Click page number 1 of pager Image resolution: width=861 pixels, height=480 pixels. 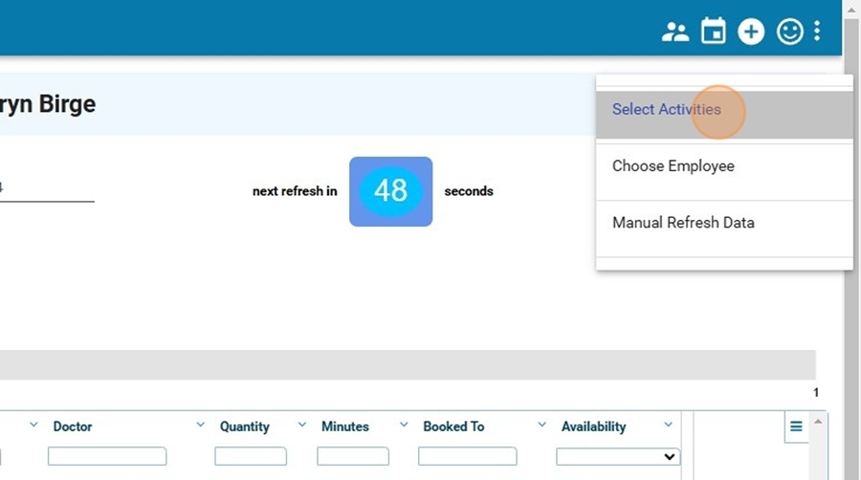tap(815, 393)
